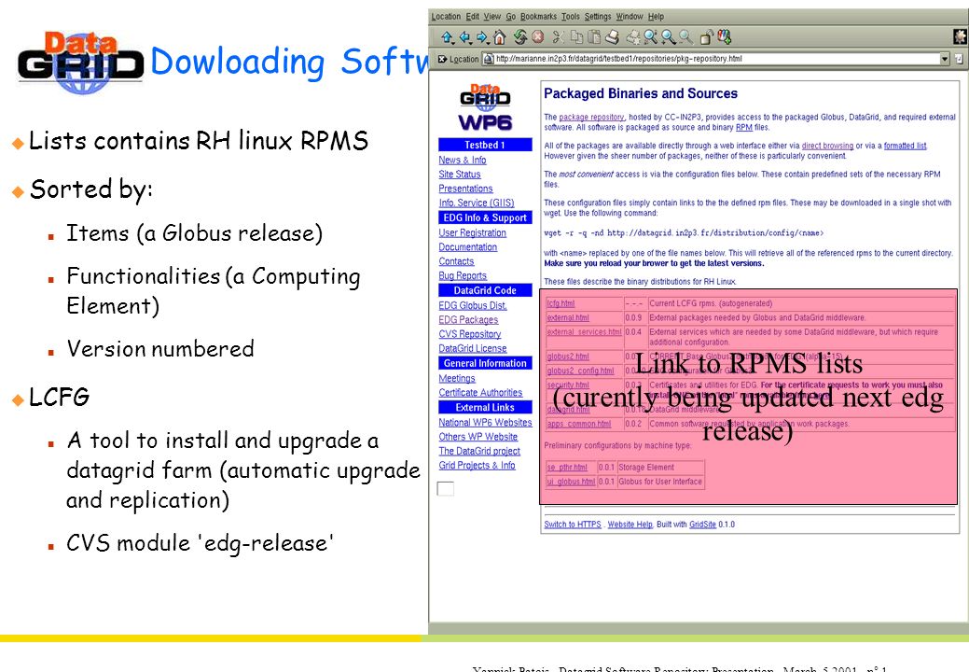Screen dimensions: 969x672
Task: Clear the location bar with X icon
Action: 442,59
